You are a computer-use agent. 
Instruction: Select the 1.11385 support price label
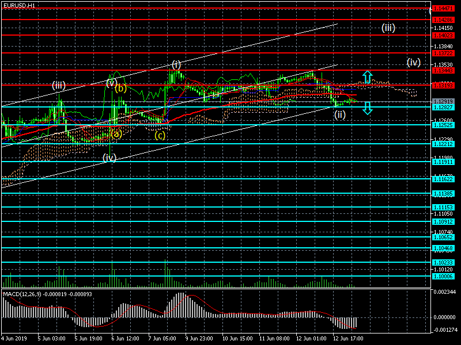tap(443, 194)
